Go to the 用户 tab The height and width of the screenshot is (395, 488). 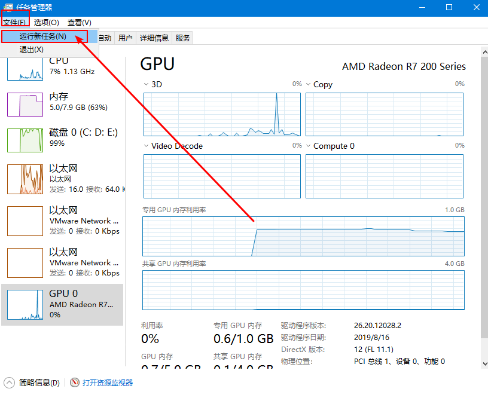[x=125, y=38]
